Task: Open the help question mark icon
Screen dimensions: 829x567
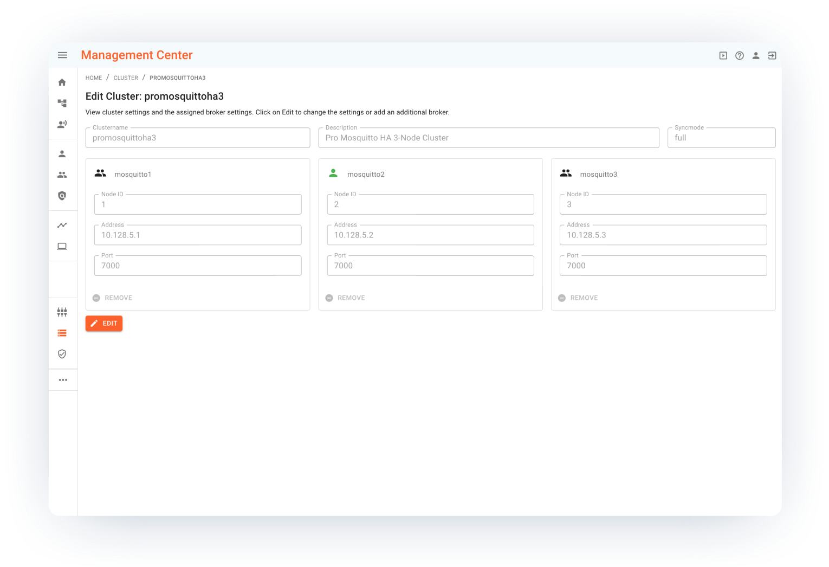Action: click(x=740, y=55)
